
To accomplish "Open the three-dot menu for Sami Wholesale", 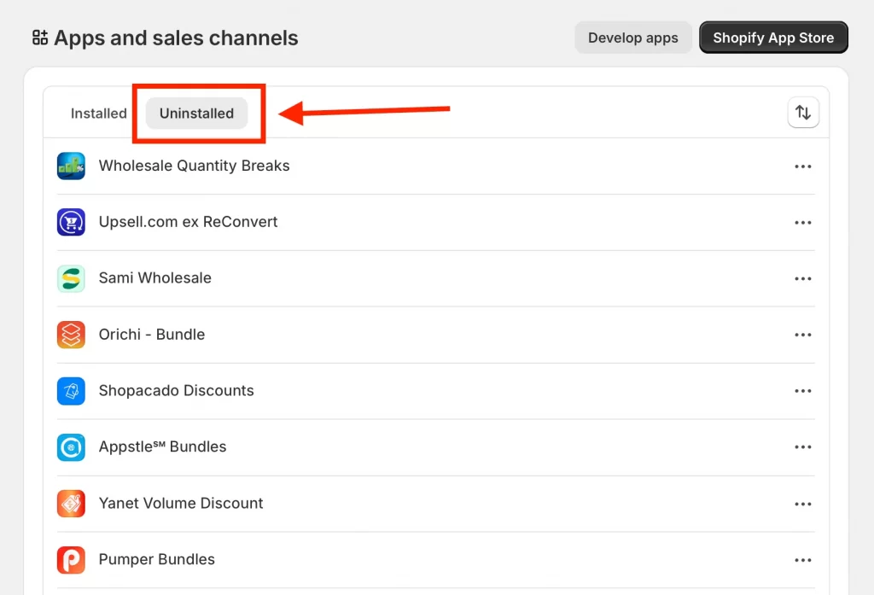I will coord(803,278).
